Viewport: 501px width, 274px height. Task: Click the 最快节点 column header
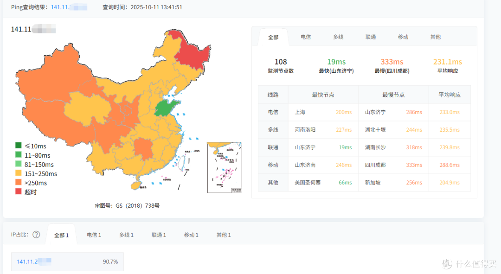pos(323,95)
